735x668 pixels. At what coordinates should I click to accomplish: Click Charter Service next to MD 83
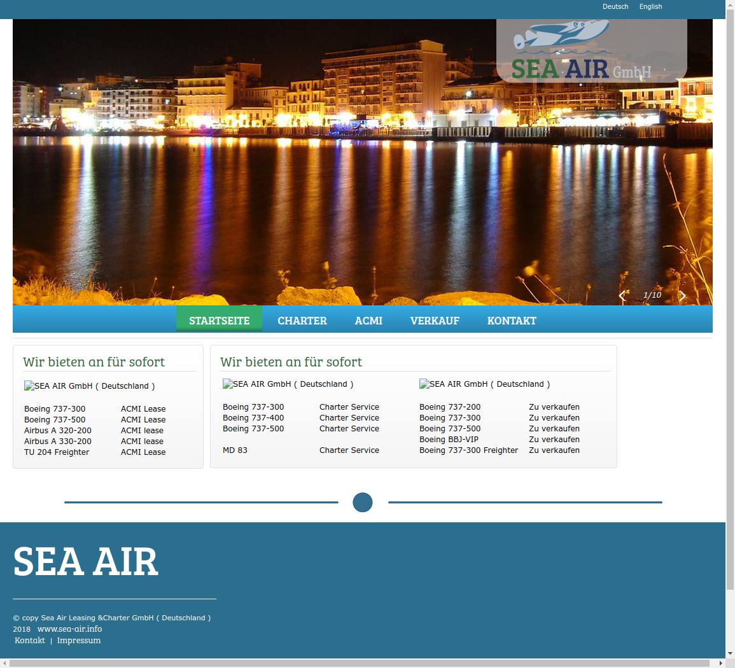point(349,450)
